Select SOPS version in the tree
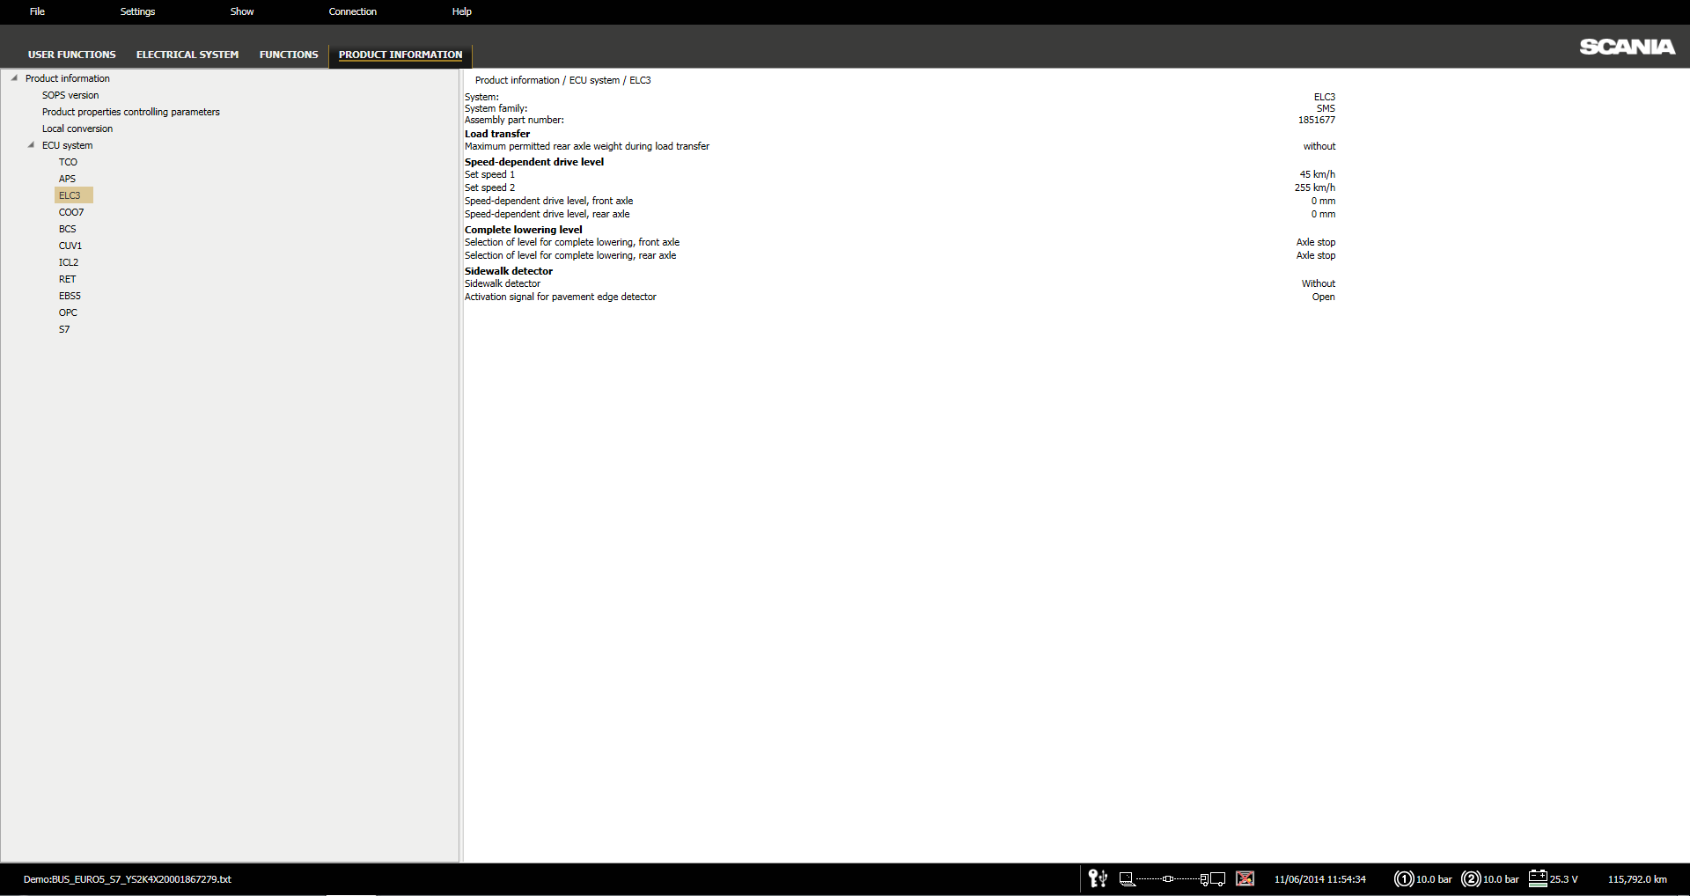The image size is (1690, 896). 70,95
